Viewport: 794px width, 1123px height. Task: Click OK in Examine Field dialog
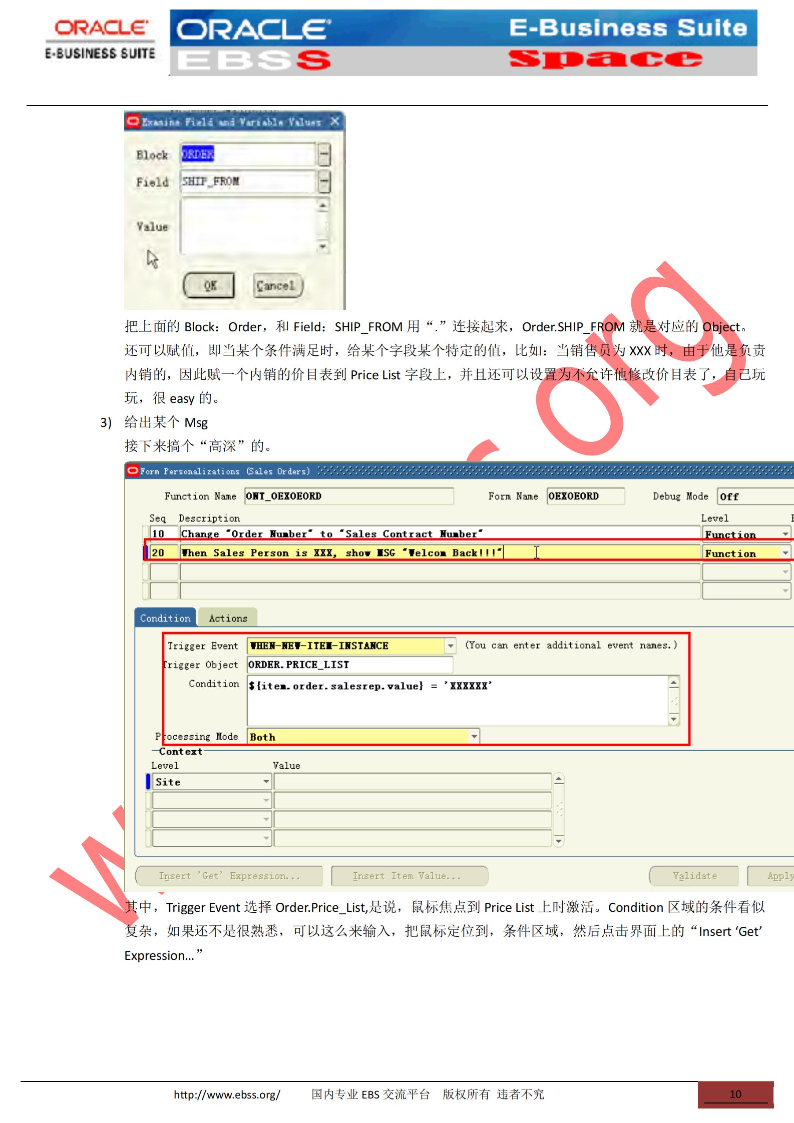tap(209, 285)
